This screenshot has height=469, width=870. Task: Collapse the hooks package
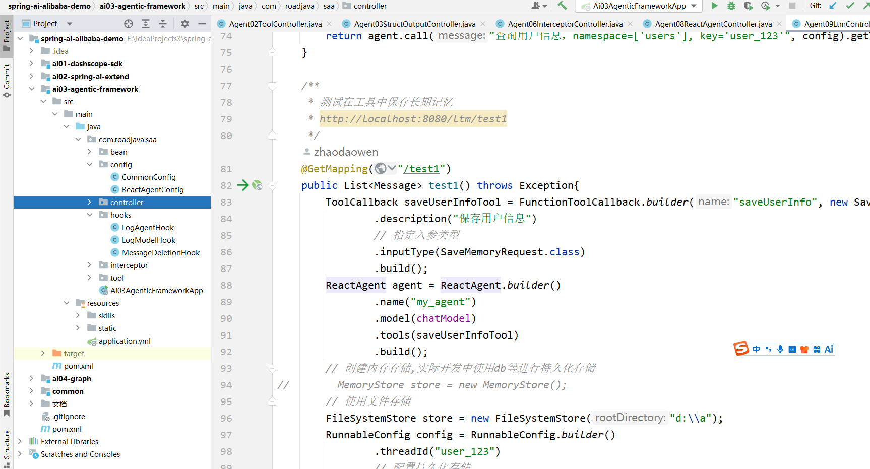coord(89,215)
